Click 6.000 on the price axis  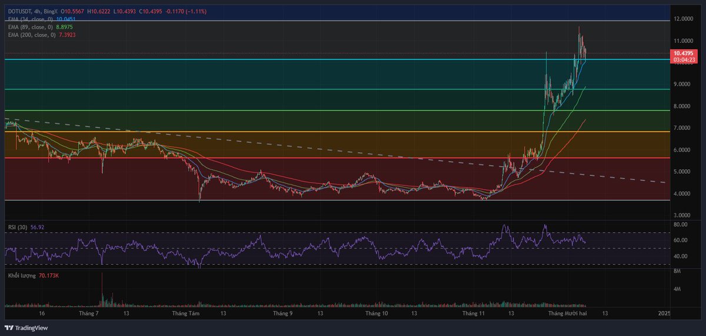click(x=681, y=150)
